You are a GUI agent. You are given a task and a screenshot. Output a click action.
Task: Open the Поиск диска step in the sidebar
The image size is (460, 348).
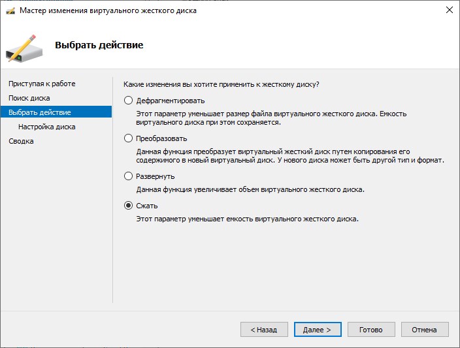click(29, 98)
